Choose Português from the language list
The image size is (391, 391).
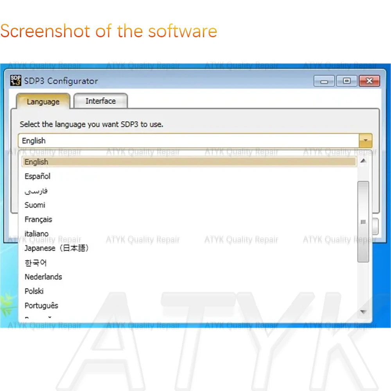click(x=189, y=305)
